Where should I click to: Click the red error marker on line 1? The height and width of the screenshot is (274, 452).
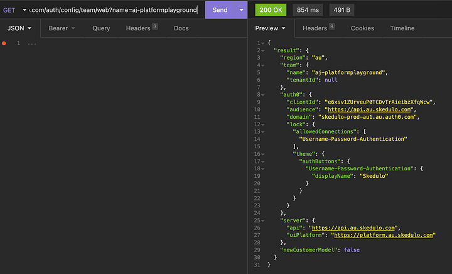click(4, 43)
